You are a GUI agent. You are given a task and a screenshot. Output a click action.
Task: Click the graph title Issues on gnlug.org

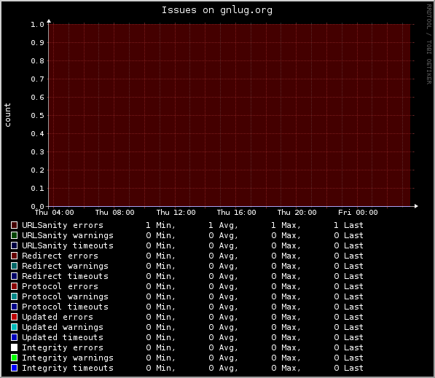pyautogui.click(x=217, y=10)
